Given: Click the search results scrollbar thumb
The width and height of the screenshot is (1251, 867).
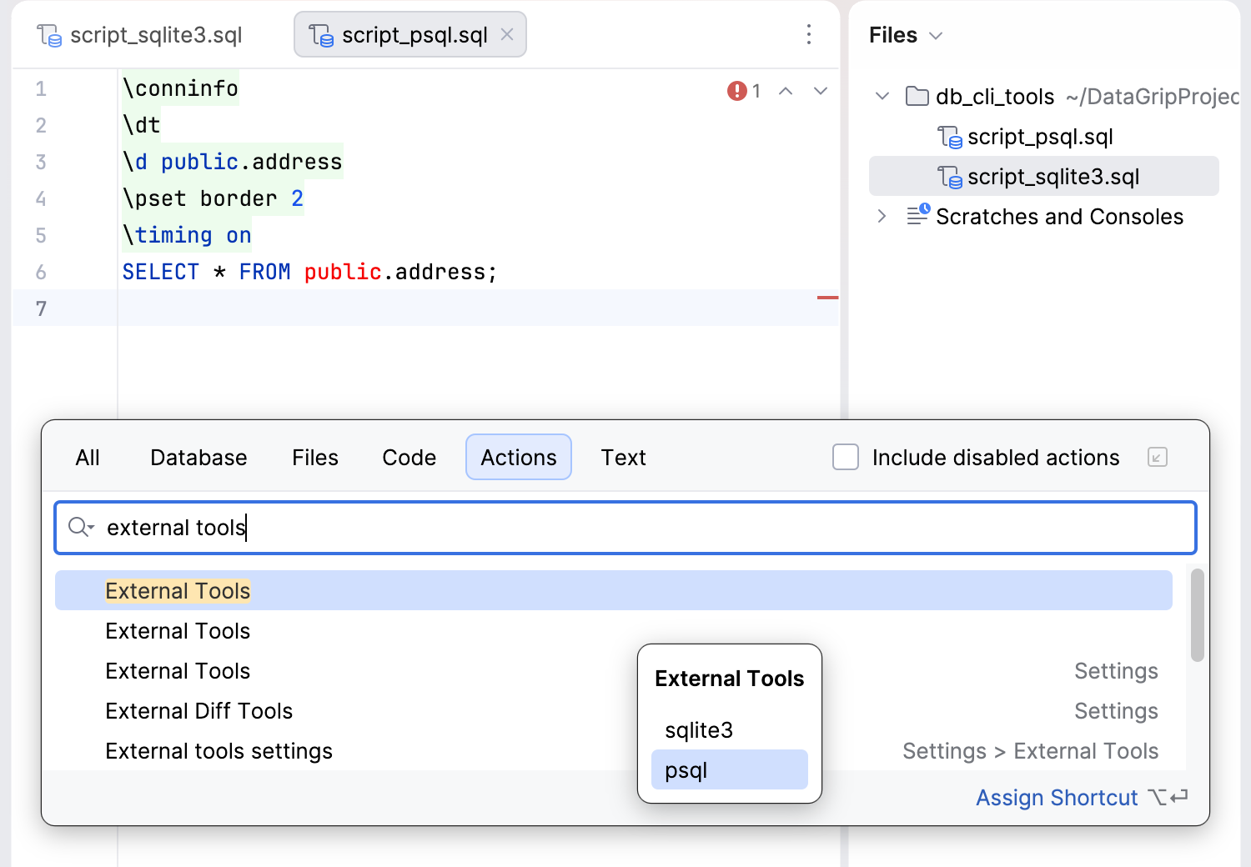Looking at the screenshot, I should 1198,615.
